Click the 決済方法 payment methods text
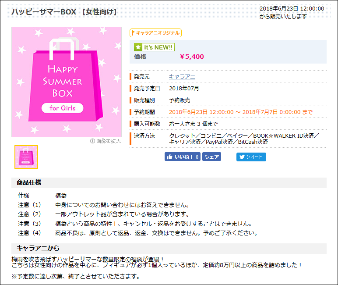338x285 pixels. (x=243, y=139)
